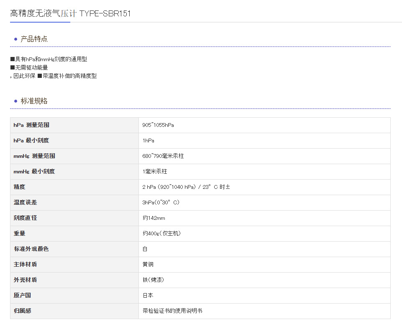Click the 重量 row label
Viewport: 402px width, 322px height.
click(x=20, y=233)
